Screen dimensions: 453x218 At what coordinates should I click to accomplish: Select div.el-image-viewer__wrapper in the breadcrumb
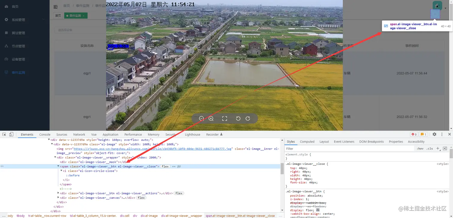click(x=182, y=216)
